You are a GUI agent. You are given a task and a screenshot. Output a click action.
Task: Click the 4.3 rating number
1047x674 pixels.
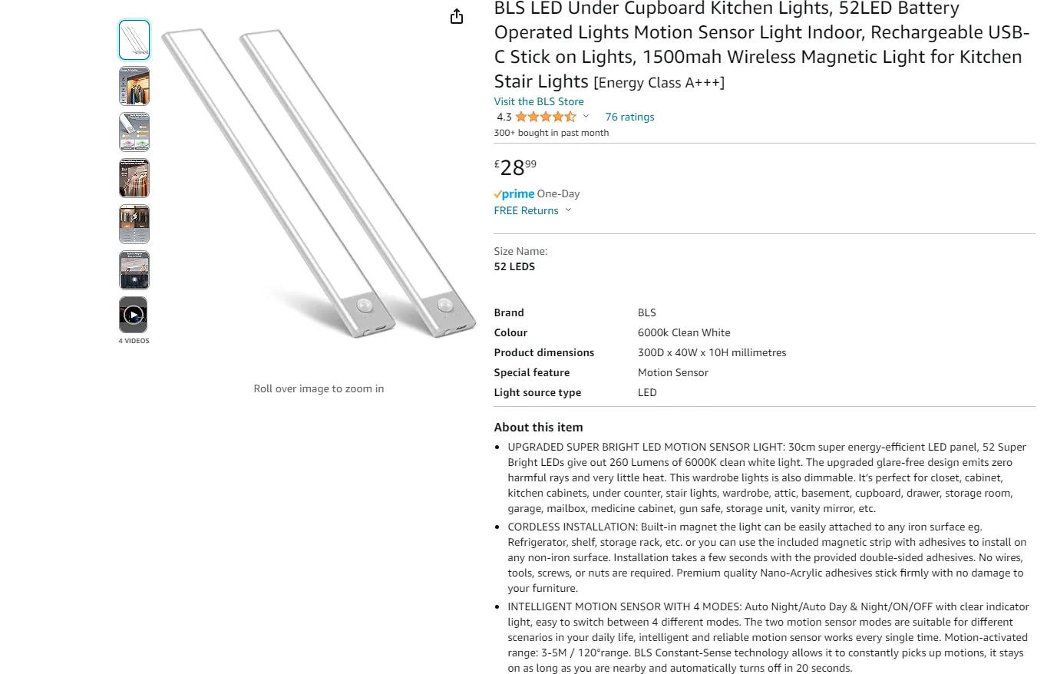504,117
